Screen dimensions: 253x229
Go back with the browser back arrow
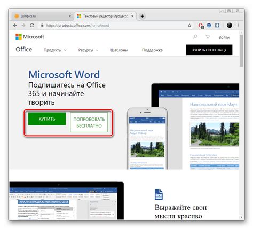tap(15, 26)
